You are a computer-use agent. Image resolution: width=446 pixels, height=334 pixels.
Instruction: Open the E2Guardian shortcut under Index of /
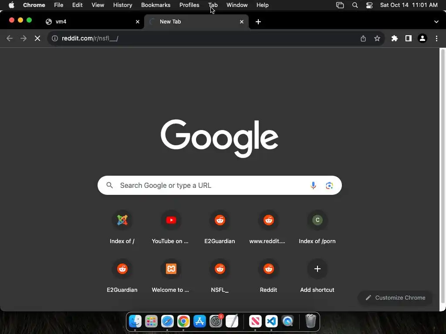(x=122, y=276)
